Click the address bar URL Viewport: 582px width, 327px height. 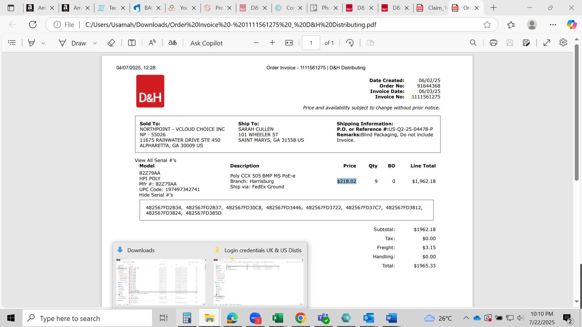(230, 25)
